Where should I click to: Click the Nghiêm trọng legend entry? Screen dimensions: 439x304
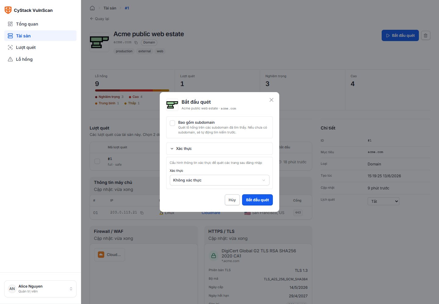coord(109,97)
